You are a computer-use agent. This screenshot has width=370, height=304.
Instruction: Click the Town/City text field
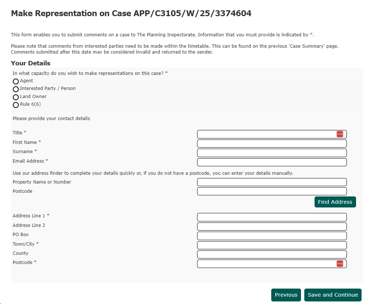pos(272,245)
